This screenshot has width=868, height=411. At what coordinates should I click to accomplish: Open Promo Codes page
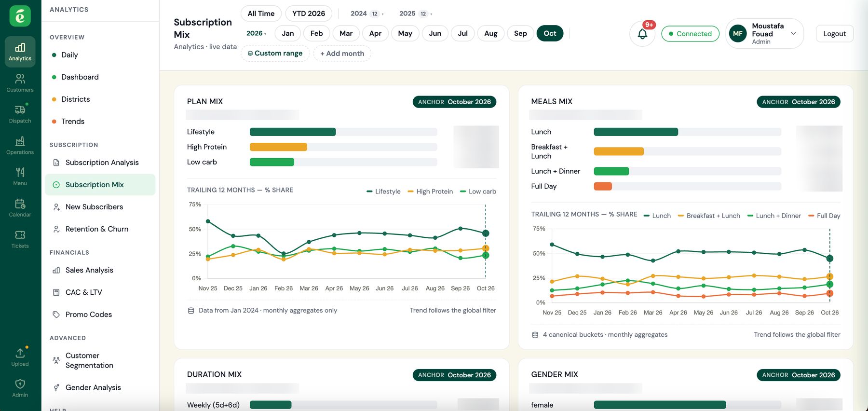tap(100, 315)
